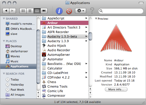Select the ASFR Recorder folder icon
Screen dimensions: 146x105
click(x=44, y=32)
